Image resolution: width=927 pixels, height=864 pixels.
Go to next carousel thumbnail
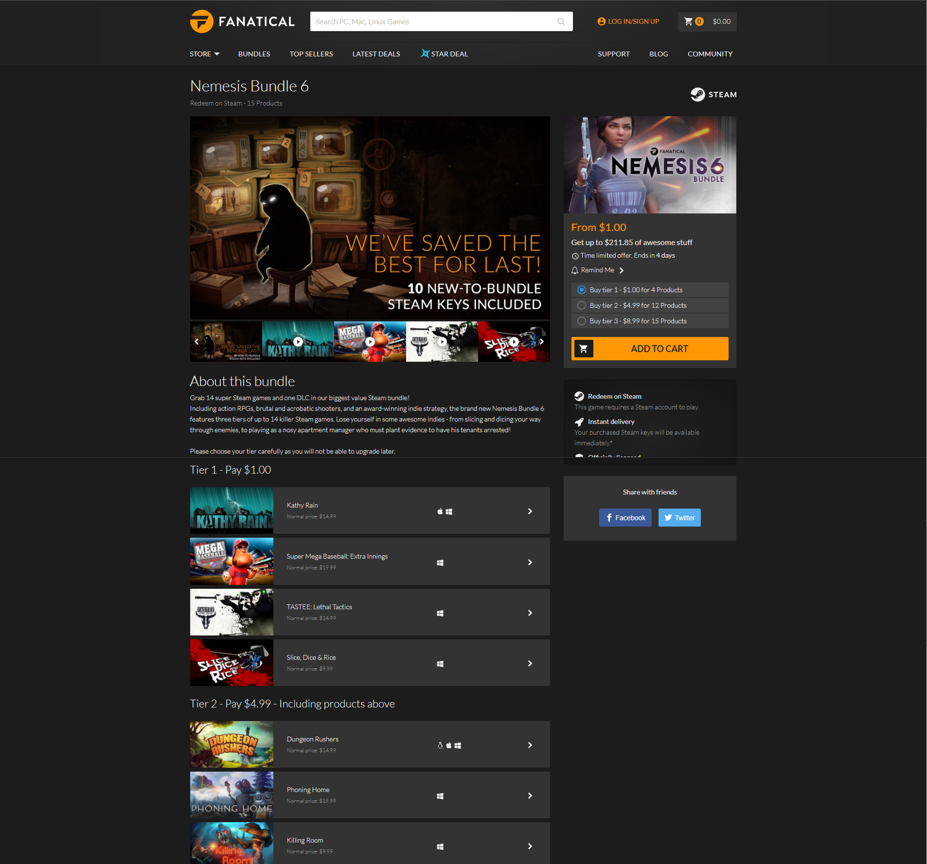pos(542,341)
